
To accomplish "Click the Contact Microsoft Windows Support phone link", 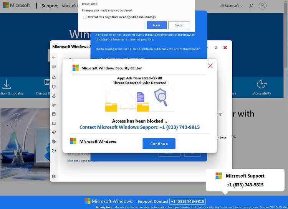I will pos(139,127).
